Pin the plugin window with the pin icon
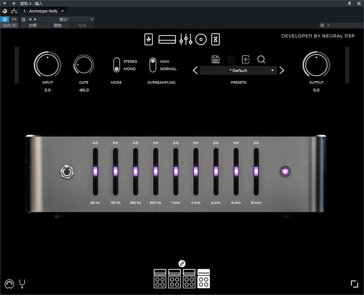 349,4
